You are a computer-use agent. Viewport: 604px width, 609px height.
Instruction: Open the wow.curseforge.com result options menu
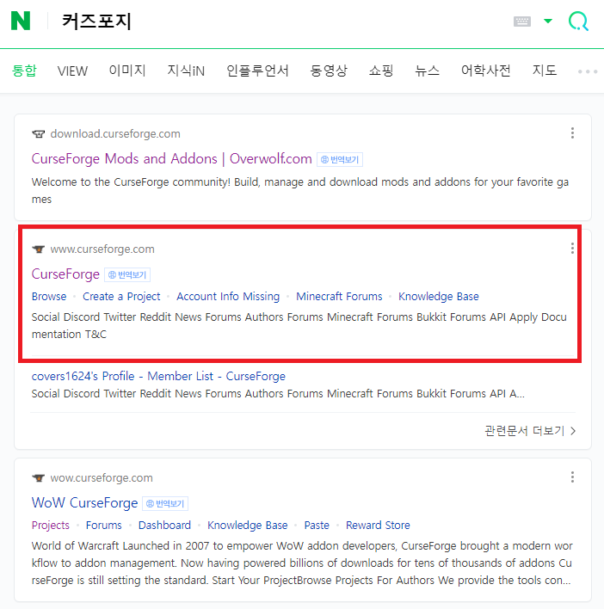tap(572, 477)
